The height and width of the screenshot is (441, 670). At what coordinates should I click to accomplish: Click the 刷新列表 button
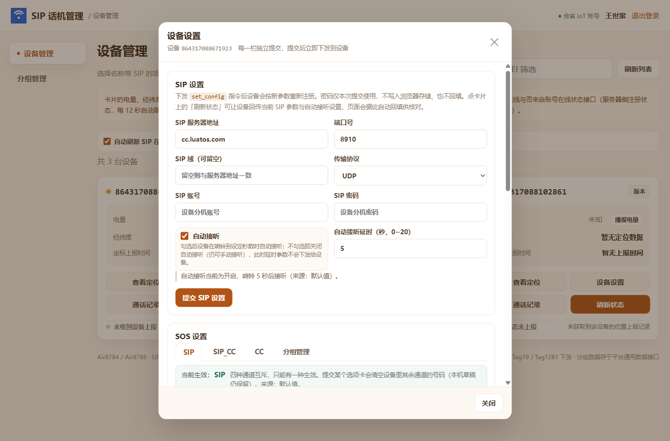(638, 69)
